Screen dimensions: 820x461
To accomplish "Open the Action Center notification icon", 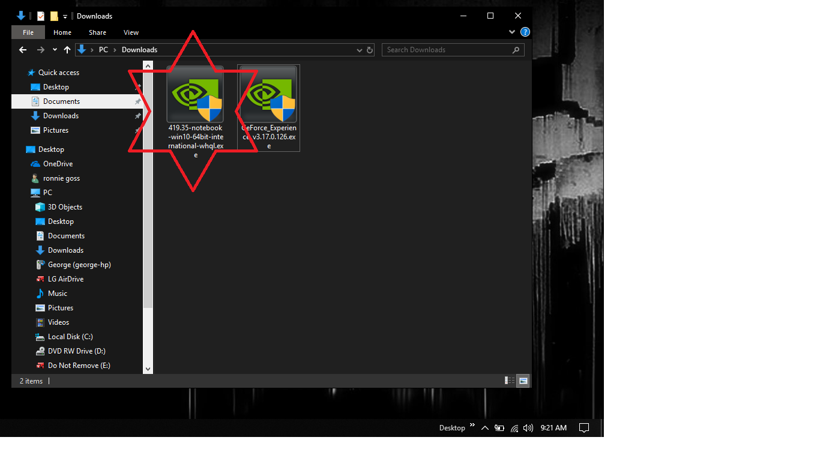I will point(583,428).
